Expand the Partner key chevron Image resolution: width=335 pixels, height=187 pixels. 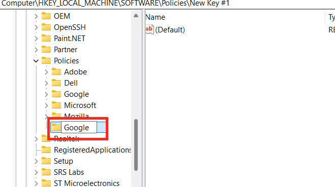pos(36,50)
